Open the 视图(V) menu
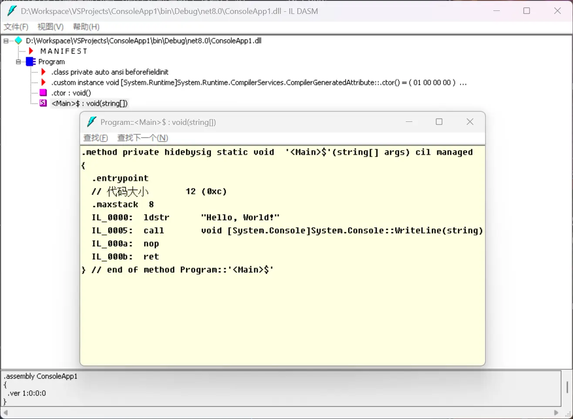The width and height of the screenshot is (573, 419). tap(51, 27)
